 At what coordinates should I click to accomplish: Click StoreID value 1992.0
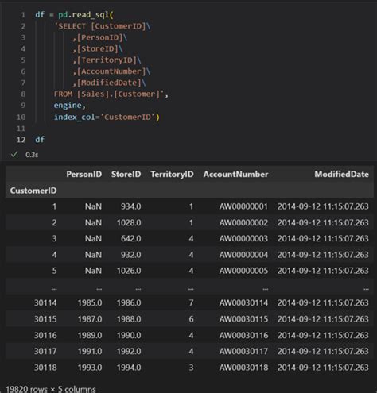(x=129, y=351)
